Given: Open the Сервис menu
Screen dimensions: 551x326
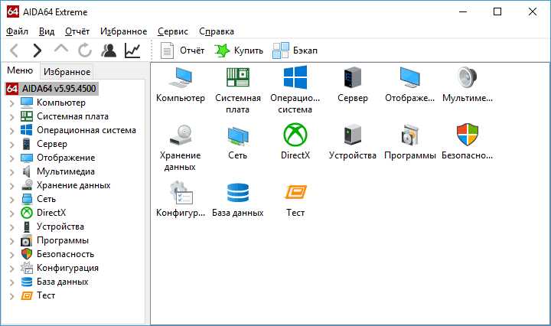Looking at the screenshot, I should (x=172, y=31).
